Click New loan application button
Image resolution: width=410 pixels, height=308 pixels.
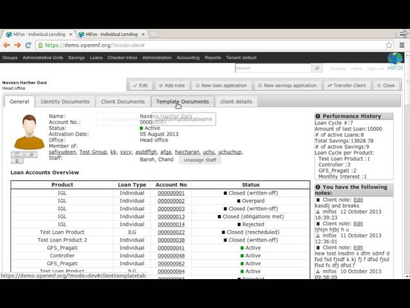221,85
